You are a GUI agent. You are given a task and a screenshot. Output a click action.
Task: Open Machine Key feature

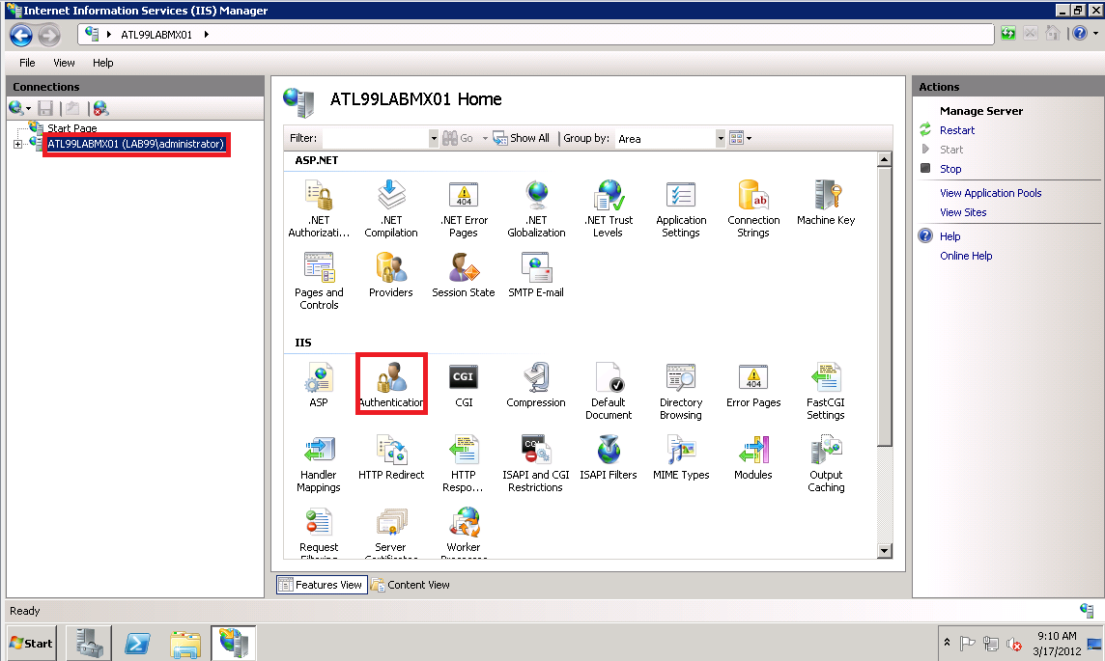point(826,203)
